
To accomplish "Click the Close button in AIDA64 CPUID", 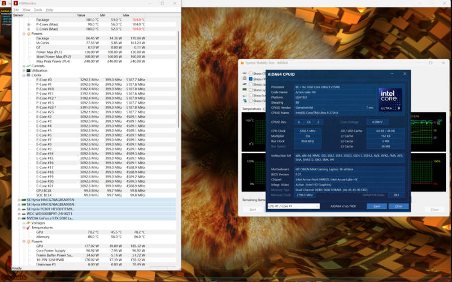I will tap(398, 206).
